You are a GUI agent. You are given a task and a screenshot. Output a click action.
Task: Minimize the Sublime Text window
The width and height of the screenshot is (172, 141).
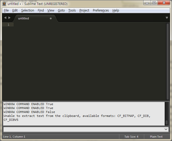coord(147,3)
